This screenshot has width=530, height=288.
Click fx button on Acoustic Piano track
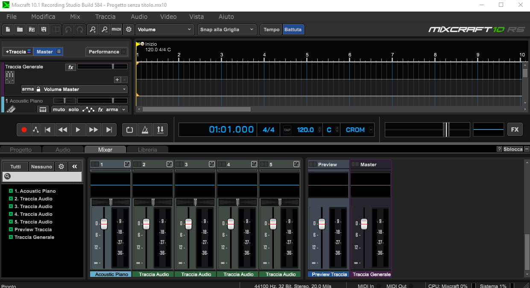(100, 110)
